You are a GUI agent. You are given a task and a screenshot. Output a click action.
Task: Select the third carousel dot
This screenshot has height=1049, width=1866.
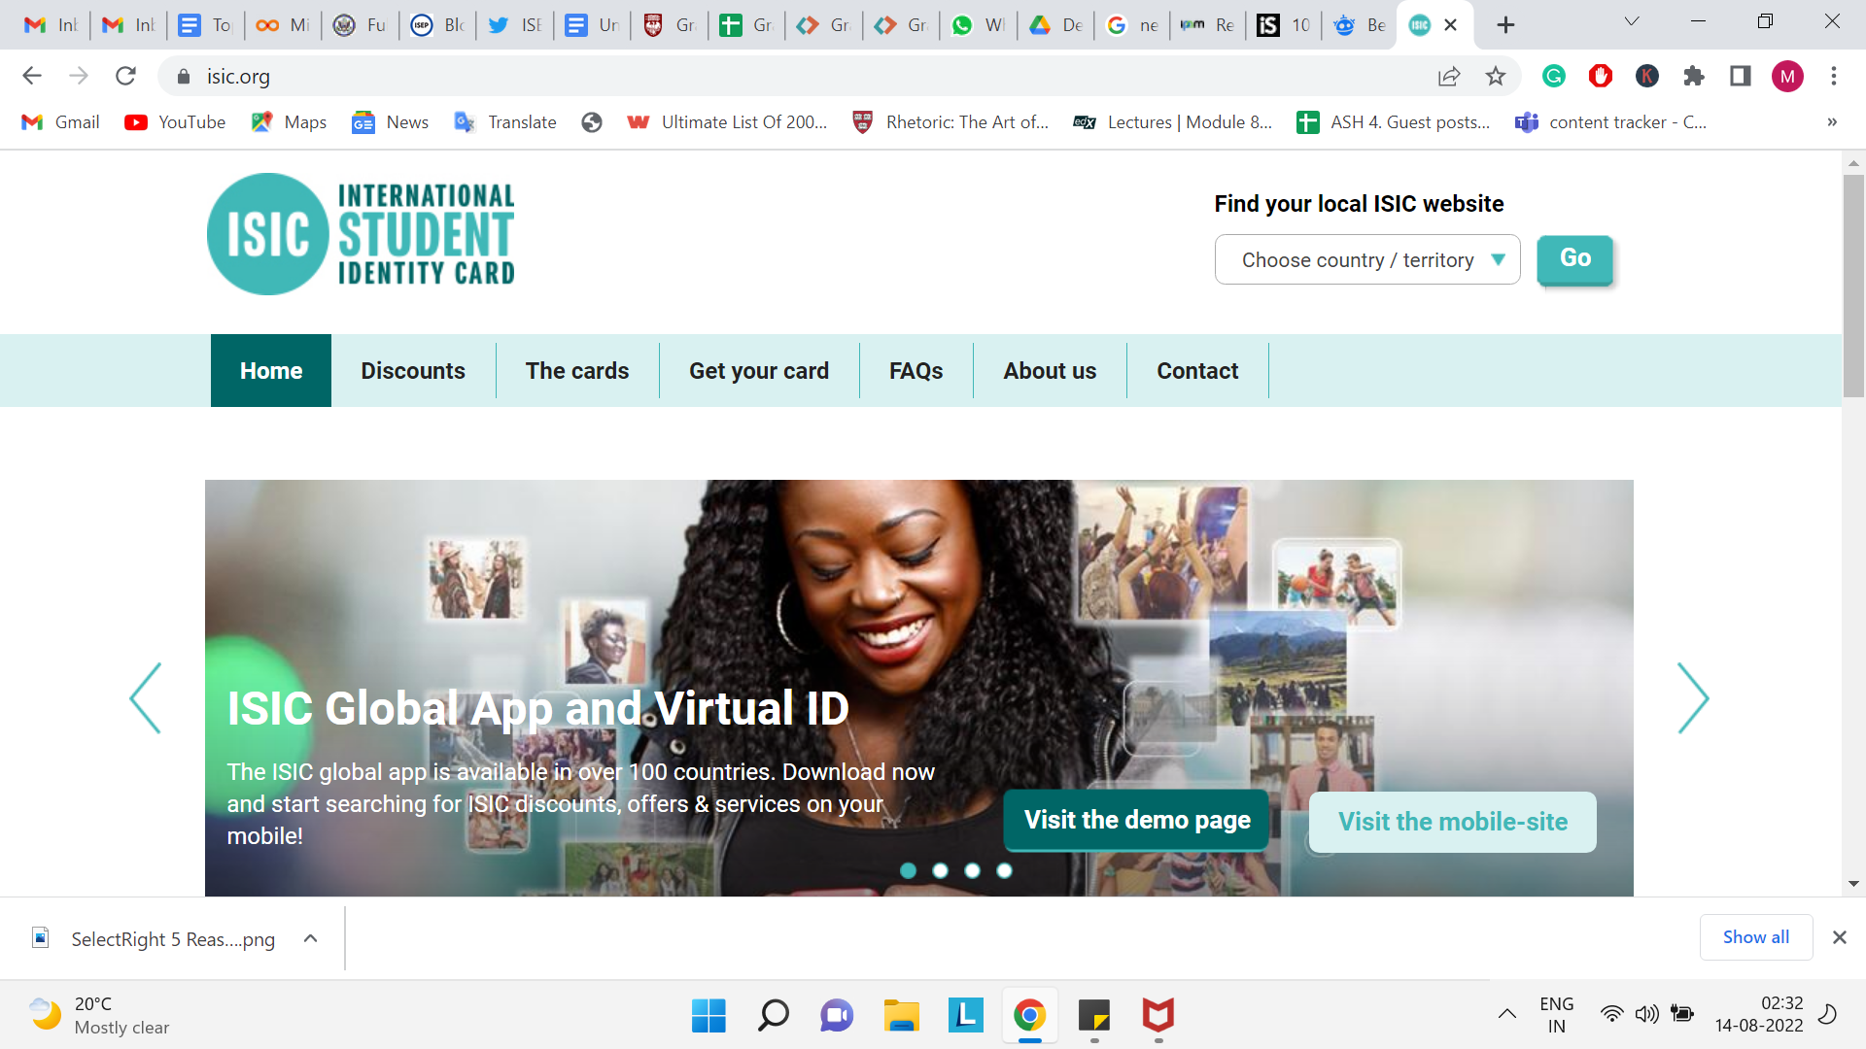pos(973,870)
